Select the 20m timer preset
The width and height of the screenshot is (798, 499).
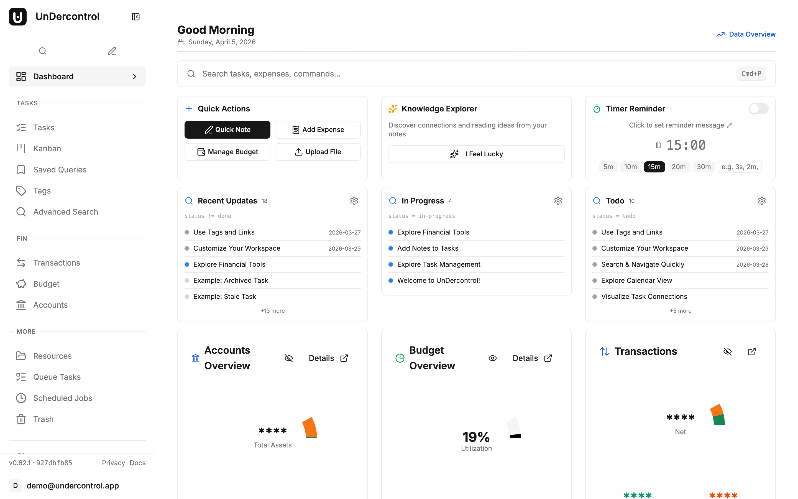tap(679, 167)
